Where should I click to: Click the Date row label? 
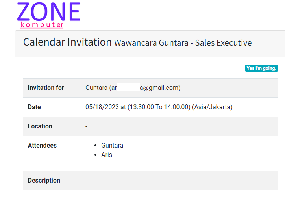point(34,107)
